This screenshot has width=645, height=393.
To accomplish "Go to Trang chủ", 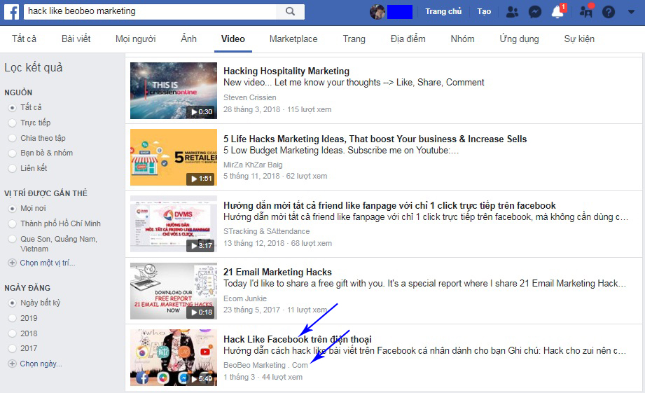I will pos(443,11).
